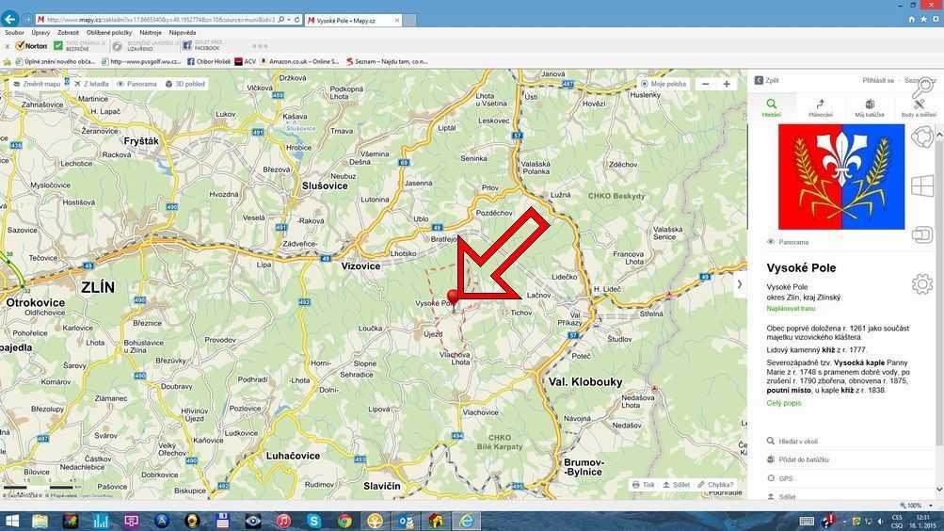Open the Úpravy menu
The width and height of the screenshot is (944, 531).
[40, 33]
